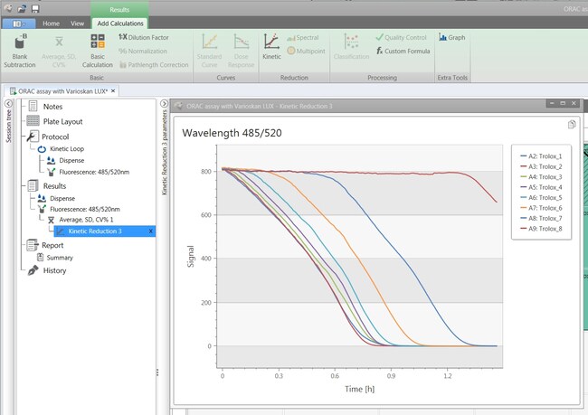Open the Graph extra tool
Screen dimensions: 588x415
pos(452,37)
